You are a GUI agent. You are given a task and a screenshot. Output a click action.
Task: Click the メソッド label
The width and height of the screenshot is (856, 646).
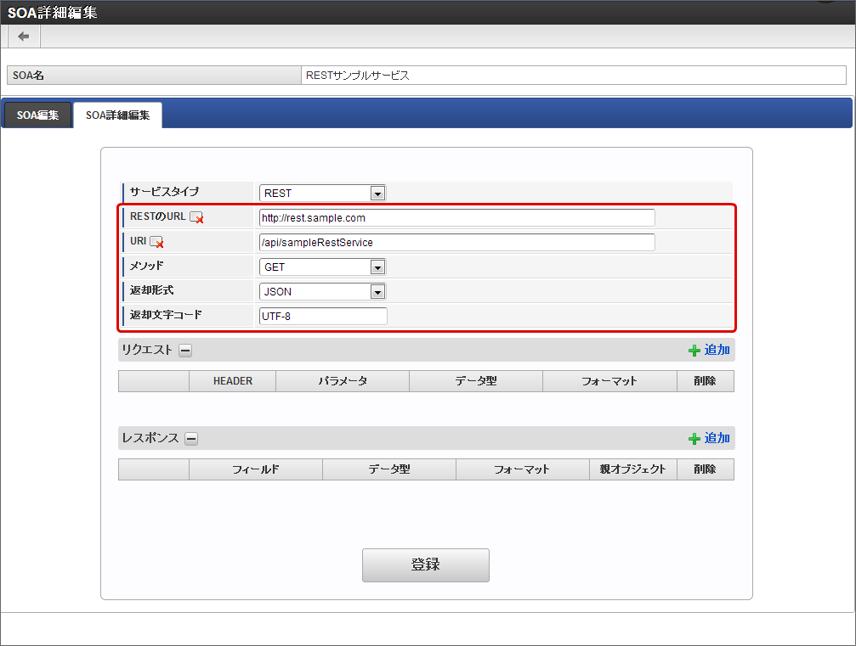[x=147, y=266]
